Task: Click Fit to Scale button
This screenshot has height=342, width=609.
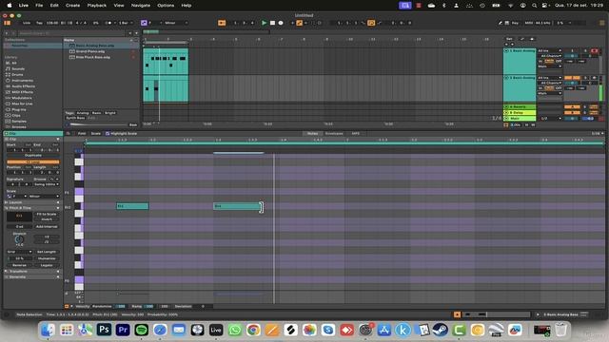Action: pyautogui.click(x=47, y=214)
